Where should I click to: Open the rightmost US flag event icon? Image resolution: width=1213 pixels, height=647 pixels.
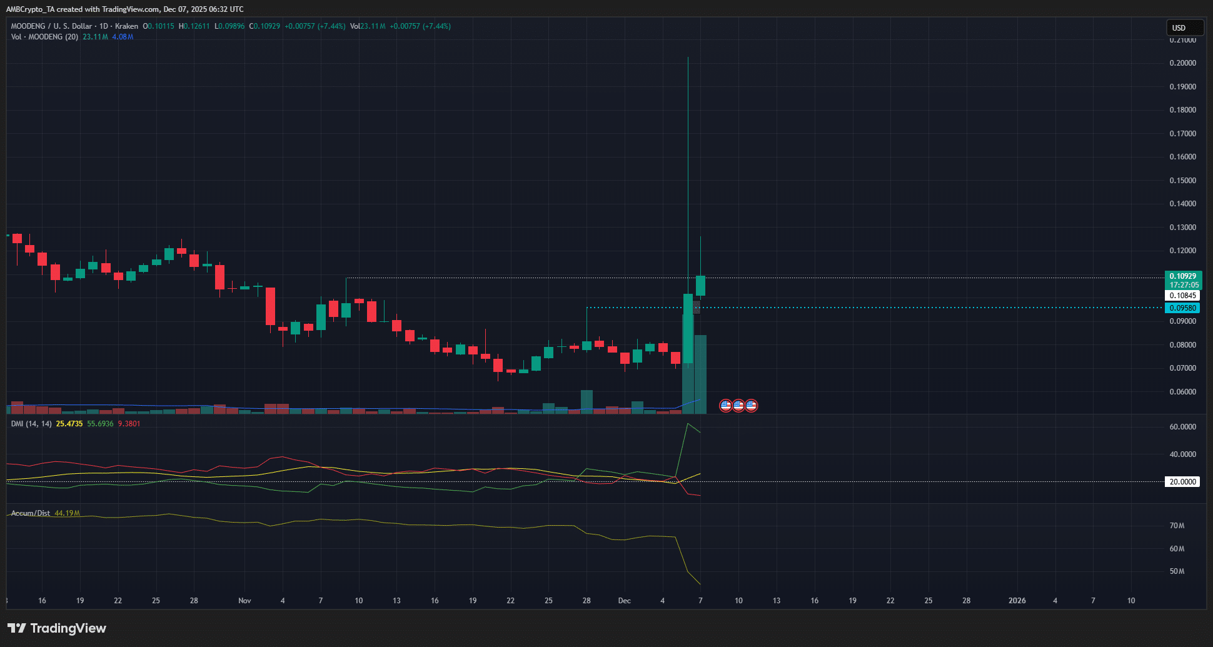pyautogui.click(x=752, y=405)
